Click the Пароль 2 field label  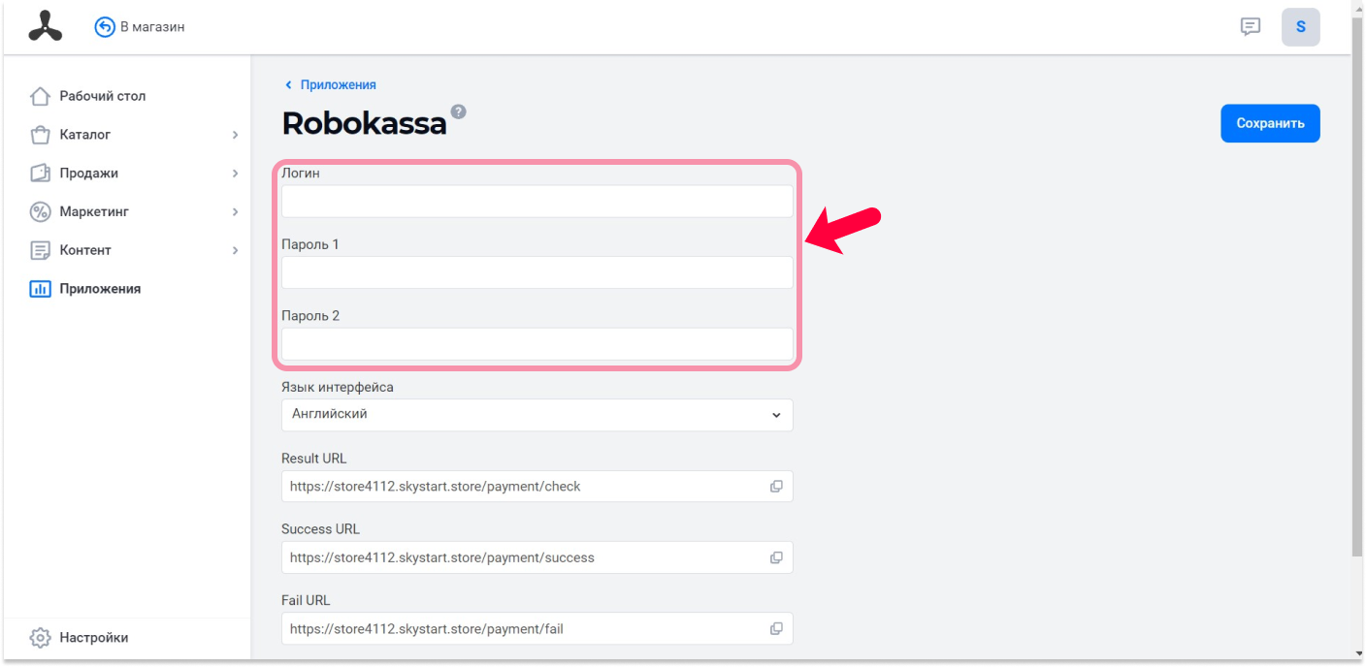click(310, 316)
